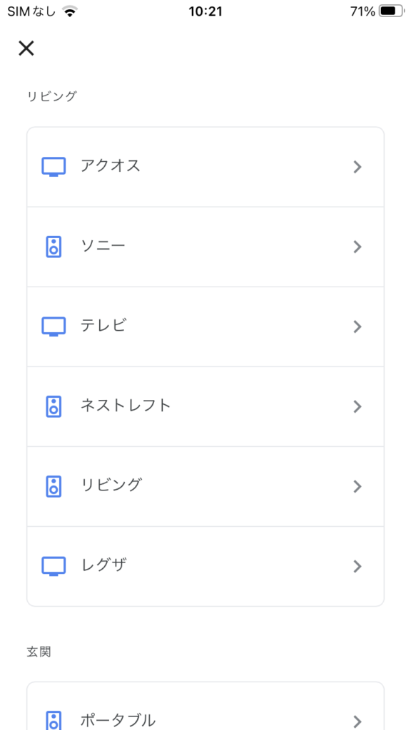The height and width of the screenshot is (730, 411).
Task: Open テレビ via its chevron arrow
Action: (x=357, y=327)
